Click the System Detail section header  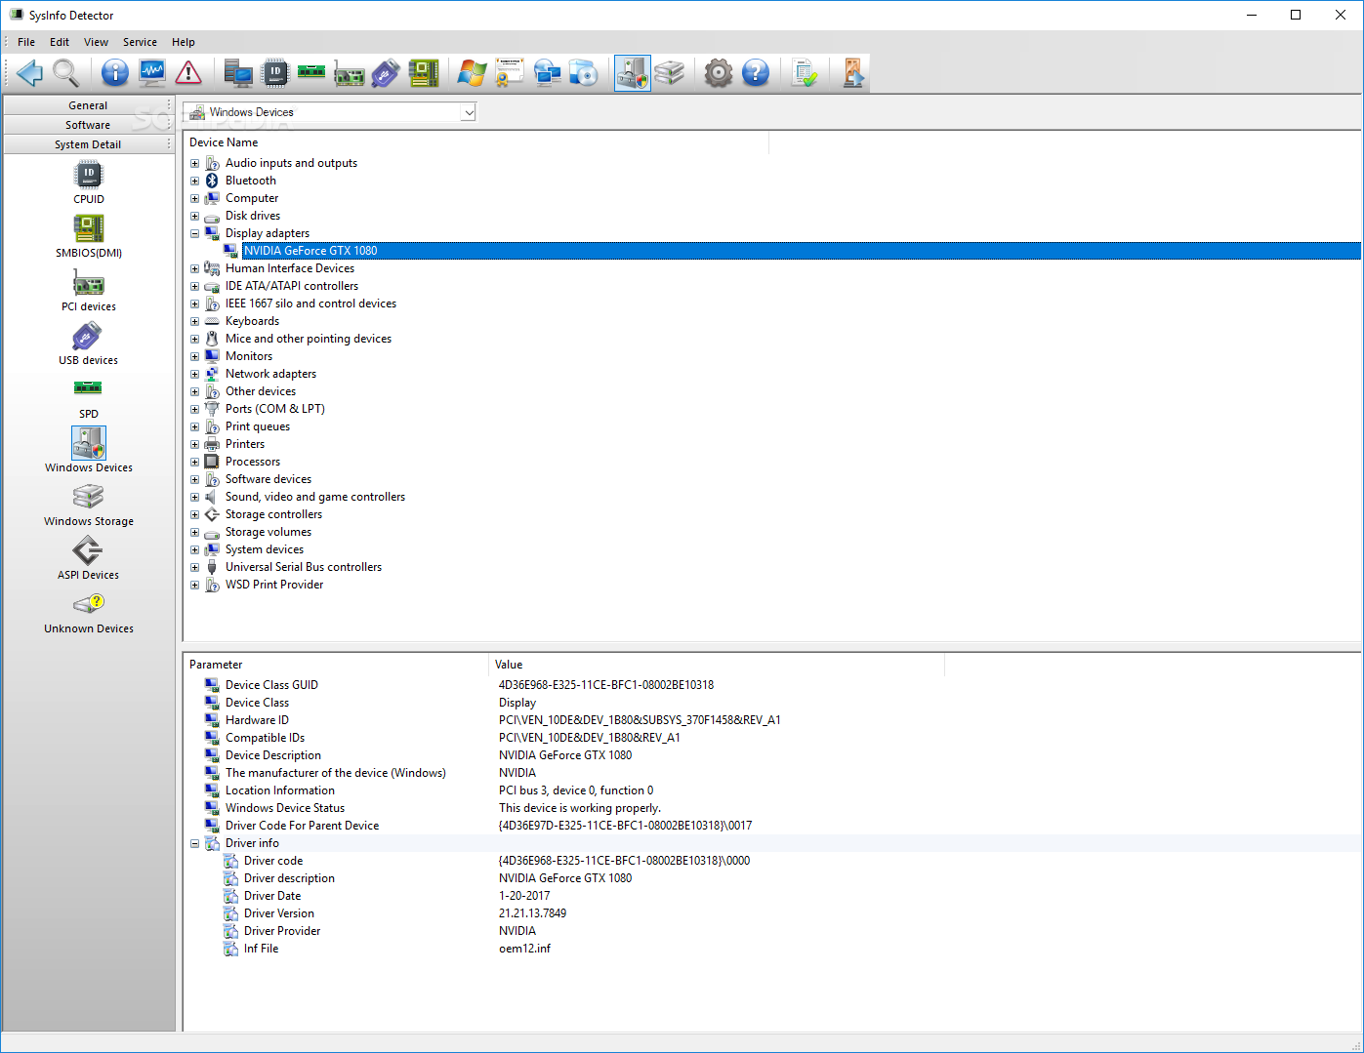click(x=88, y=144)
